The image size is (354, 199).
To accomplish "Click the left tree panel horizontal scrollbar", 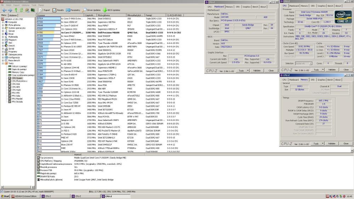I will point(17,187).
